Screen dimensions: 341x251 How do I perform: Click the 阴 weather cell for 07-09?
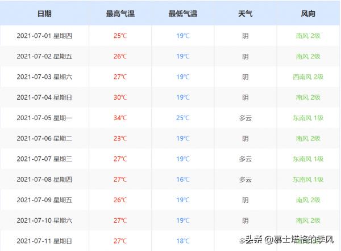246,200
